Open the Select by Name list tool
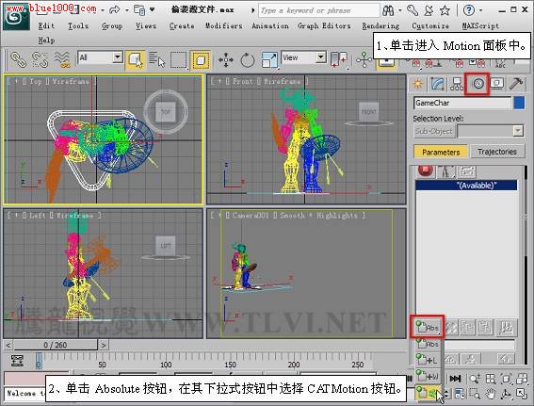The width and height of the screenshot is (534, 406). (156, 60)
